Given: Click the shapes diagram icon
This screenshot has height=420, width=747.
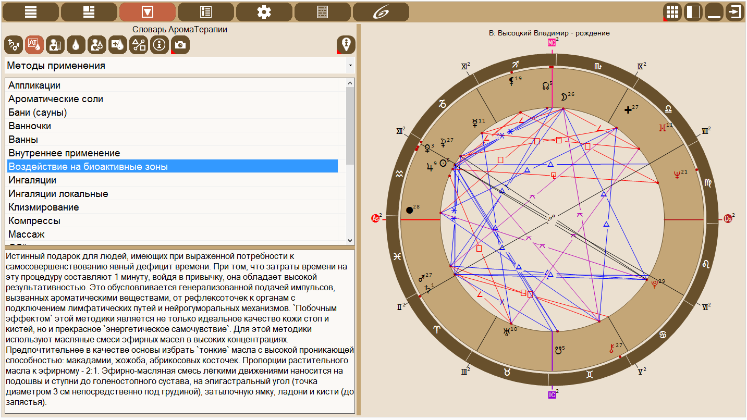Looking at the screenshot, I should pos(139,45).
